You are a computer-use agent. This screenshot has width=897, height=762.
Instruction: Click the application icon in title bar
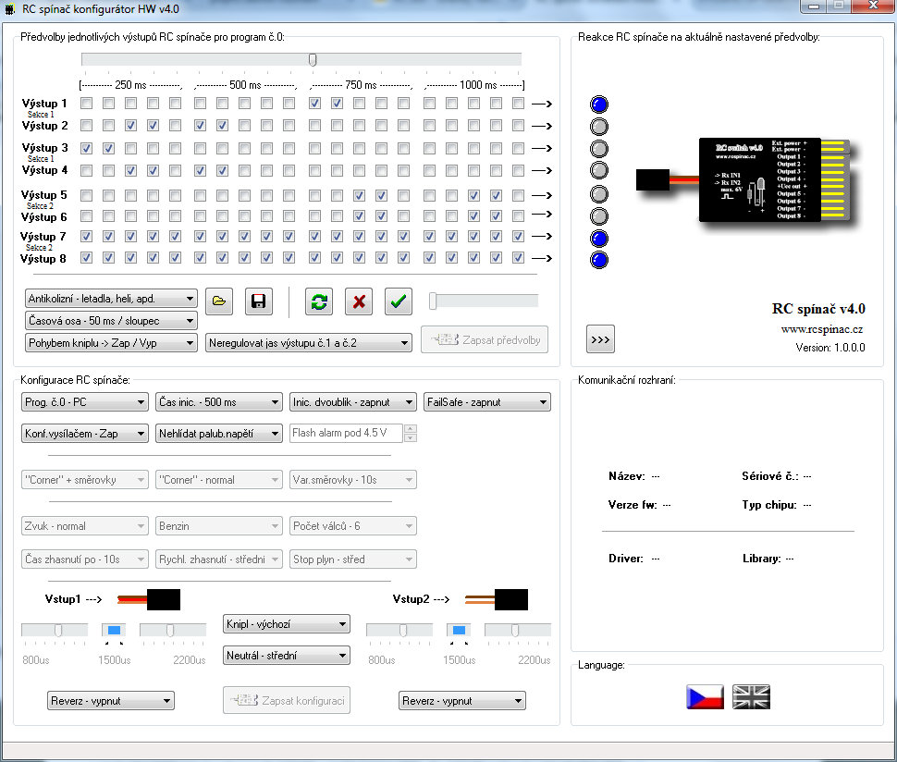10,9
